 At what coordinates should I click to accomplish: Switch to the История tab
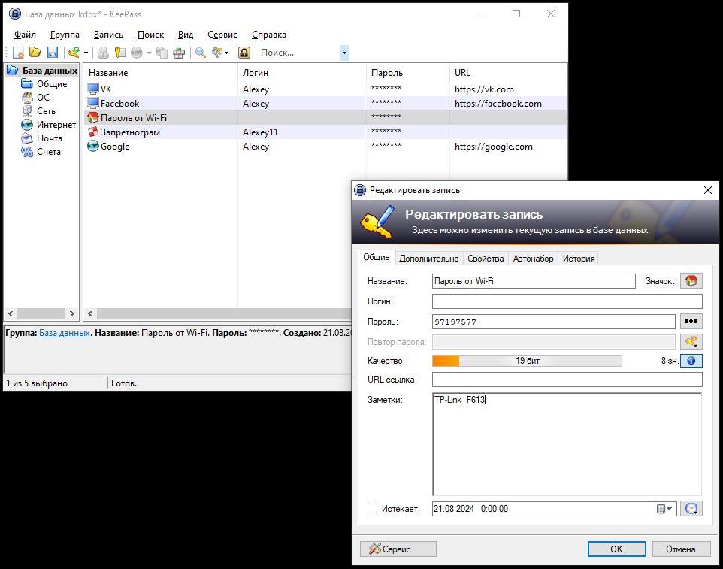[x=578, y=259]
